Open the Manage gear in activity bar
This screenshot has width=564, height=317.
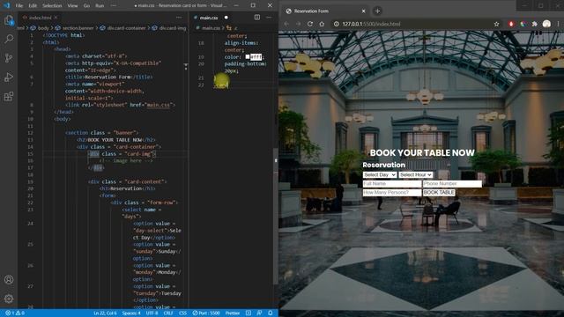[x=9, y=299]
